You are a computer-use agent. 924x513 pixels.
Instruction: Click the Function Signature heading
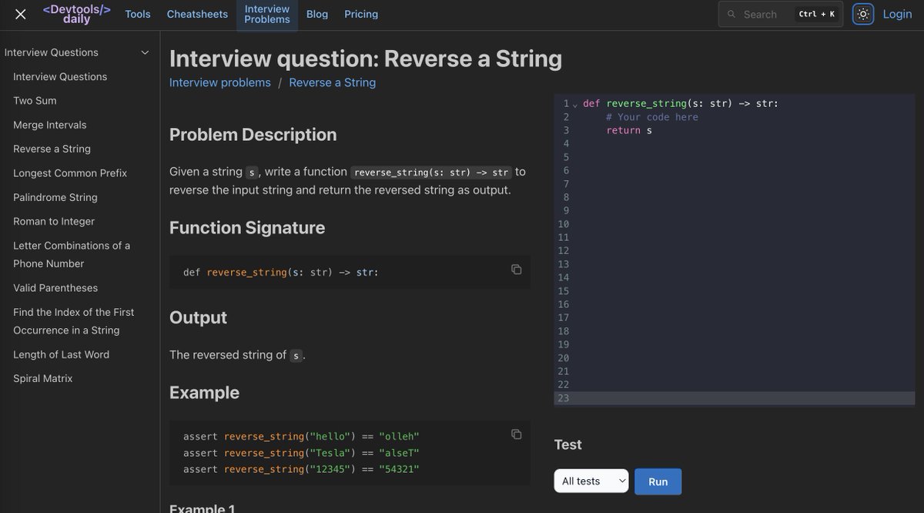click(247, 227)
